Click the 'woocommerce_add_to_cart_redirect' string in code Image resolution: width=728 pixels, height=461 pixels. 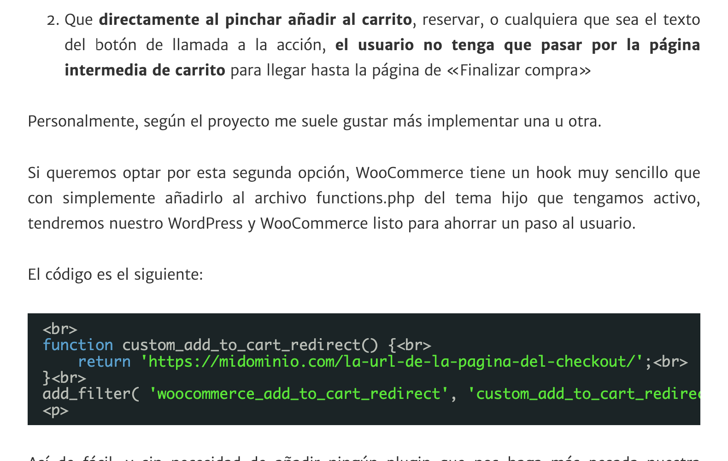299,394
